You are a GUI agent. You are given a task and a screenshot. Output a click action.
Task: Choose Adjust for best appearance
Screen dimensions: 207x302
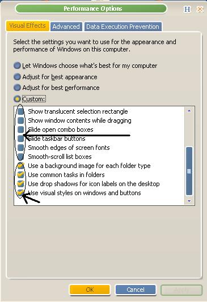click(x=17, y=77)
